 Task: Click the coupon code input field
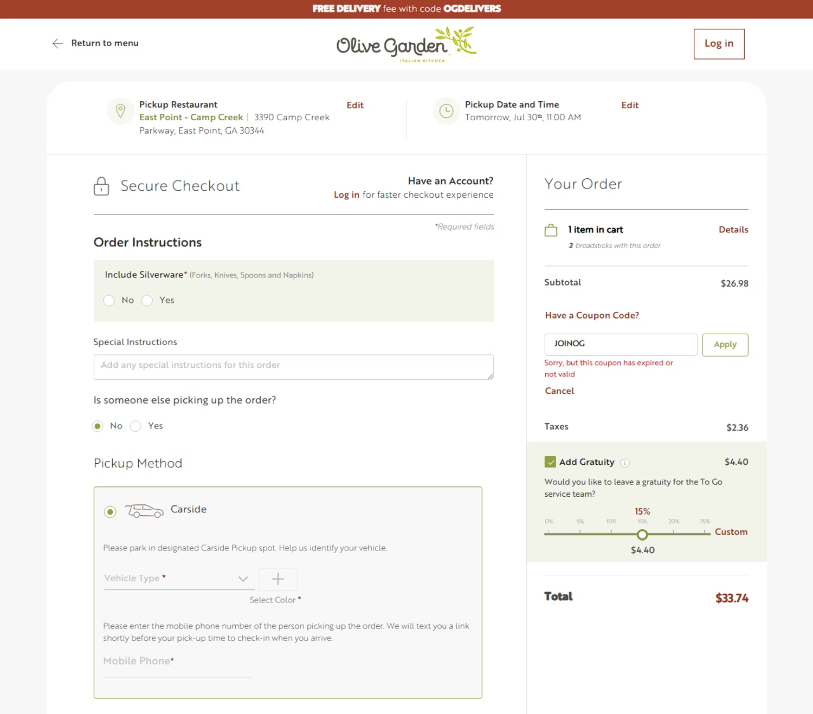[621, 345]
